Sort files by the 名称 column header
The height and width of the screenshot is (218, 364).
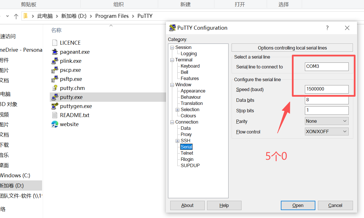click(56, 30)
